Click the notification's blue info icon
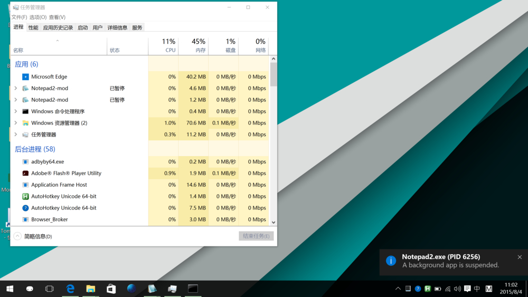 391,261
